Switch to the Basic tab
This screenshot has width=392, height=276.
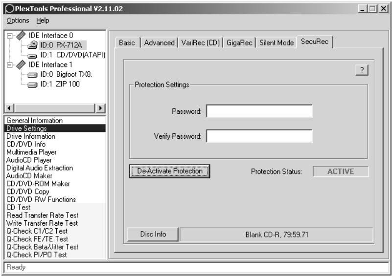click(127, 42)
